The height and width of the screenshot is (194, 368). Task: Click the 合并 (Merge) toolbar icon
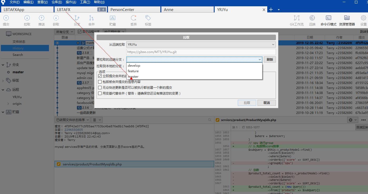click(x=92, y=18)
